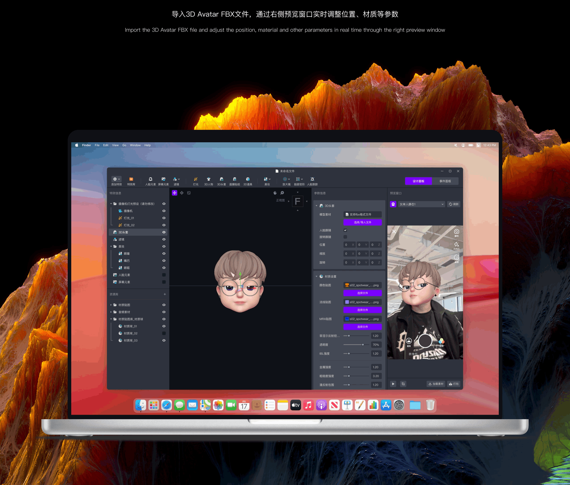Screen dimensions: 570x485
Task: Click the purple camera icon in preview panel
Action: pyautogui.click(x=393, y=204)
